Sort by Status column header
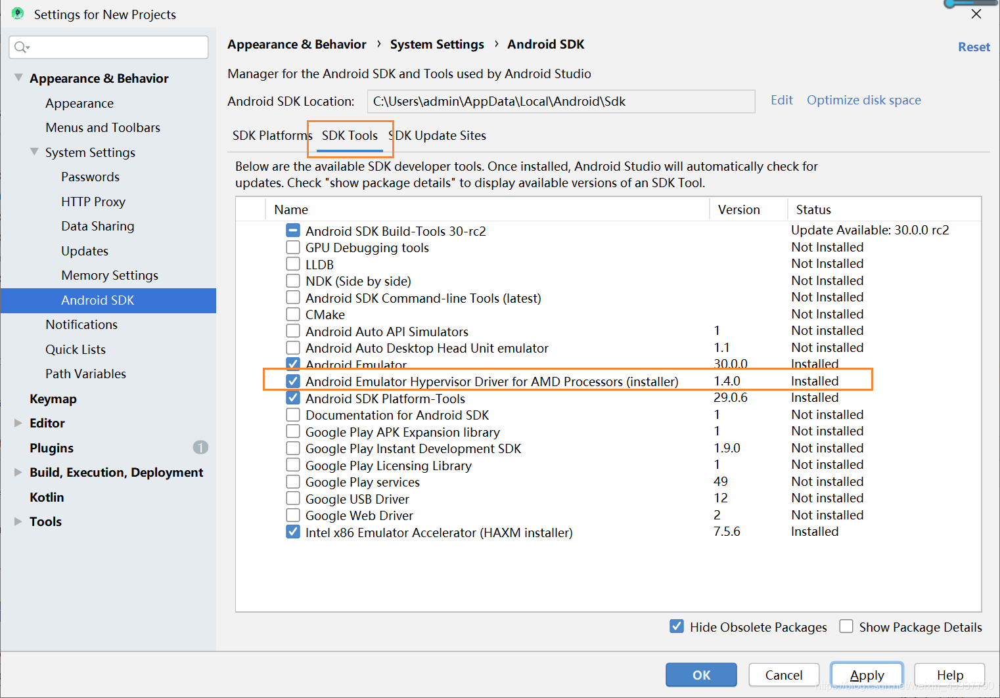This screenshot has width=1000, height=698. coord(884,209)
